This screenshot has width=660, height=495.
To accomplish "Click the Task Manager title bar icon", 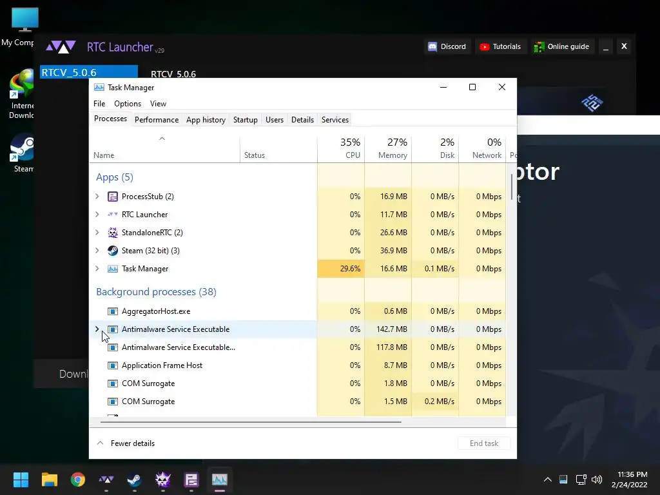I will (99, 88).
